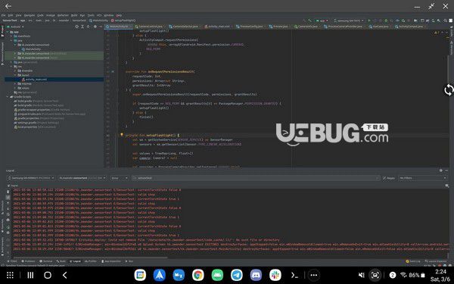
Task: Expand the values folder
Action: point(15,88)
